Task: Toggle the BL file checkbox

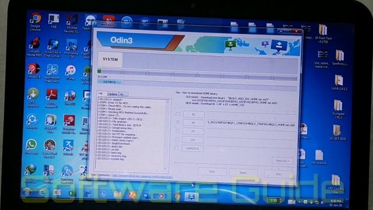Action: pyautogui.click(x=178, y=114)
